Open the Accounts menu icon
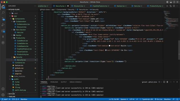The height and width of the screenshot is (101, 180). (3, 89)
